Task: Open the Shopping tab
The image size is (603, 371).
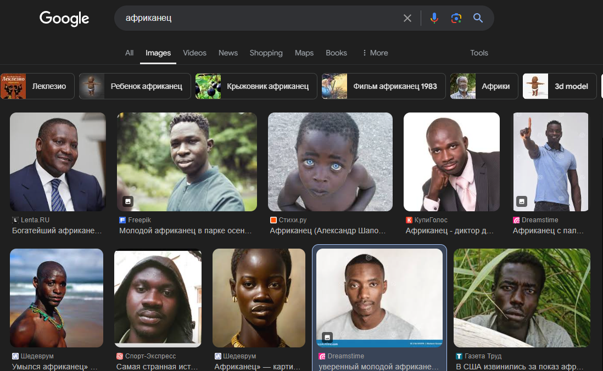Action: coord(266,53)
